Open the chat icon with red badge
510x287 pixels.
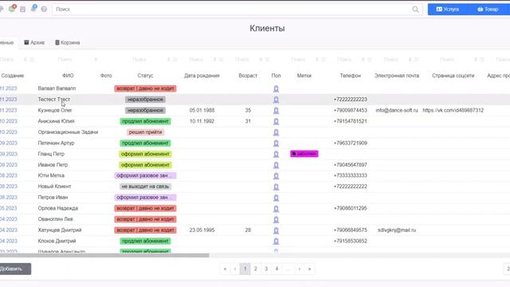pos(13,9)
